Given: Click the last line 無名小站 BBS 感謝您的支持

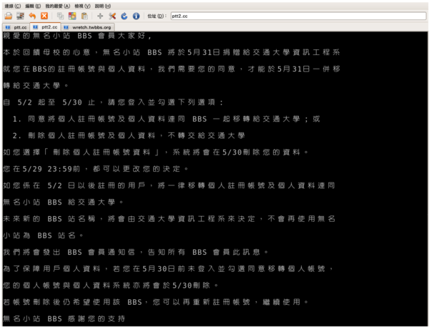Looking at the screenshot, I should pos(64,318).
